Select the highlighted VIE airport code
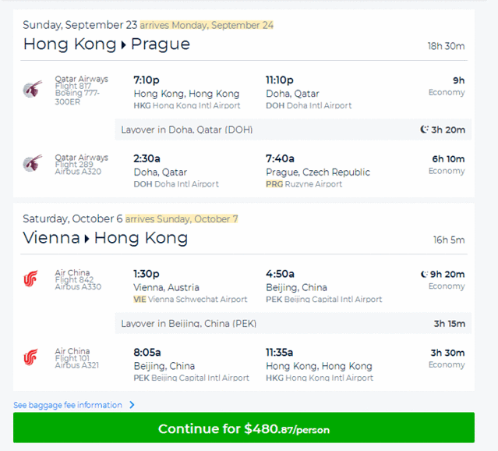Viewport: 498px width, 451px height. point(140,300)
